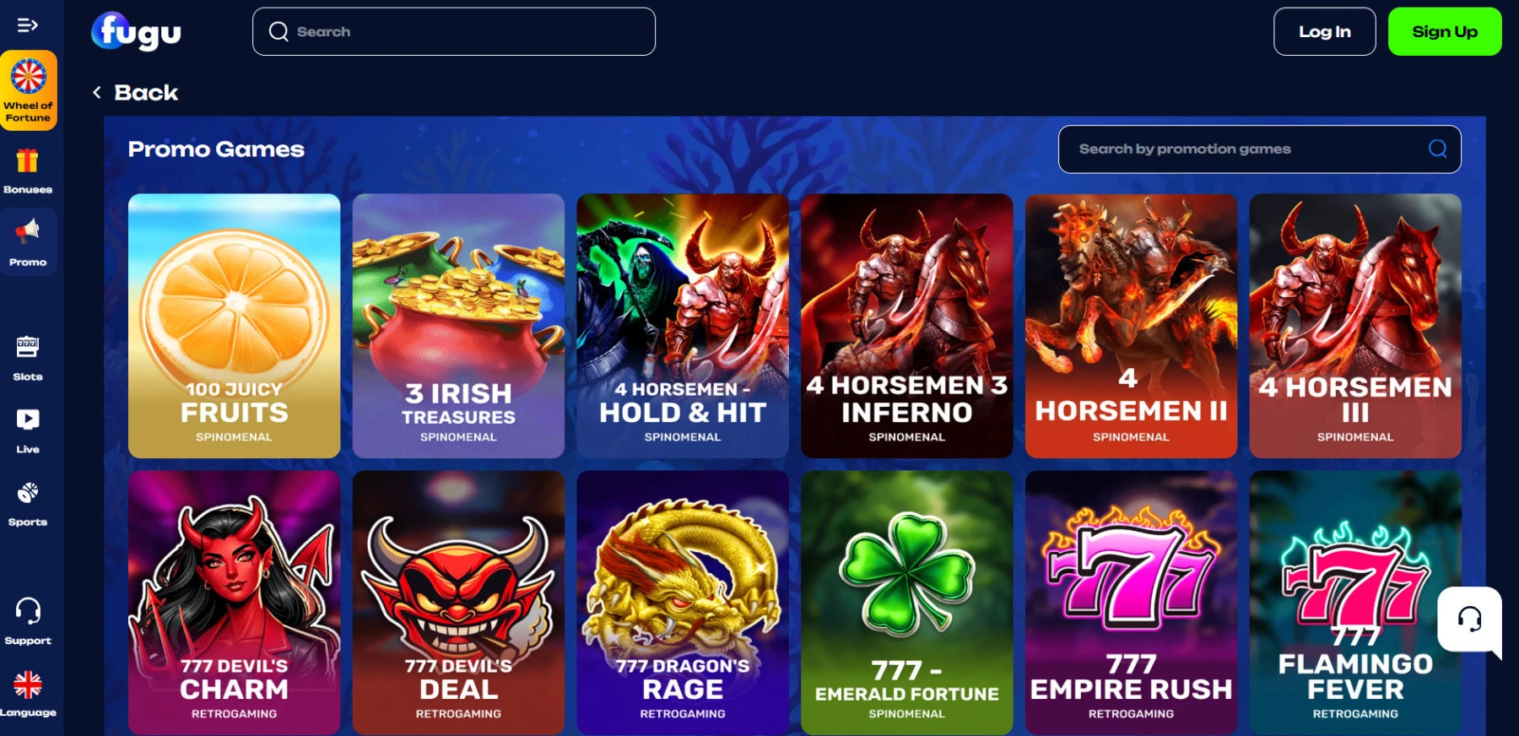1519x736 pixels.
Task: Open the 100 Juicy Fruits game thumbnail
Action: (x=235, y=326)
